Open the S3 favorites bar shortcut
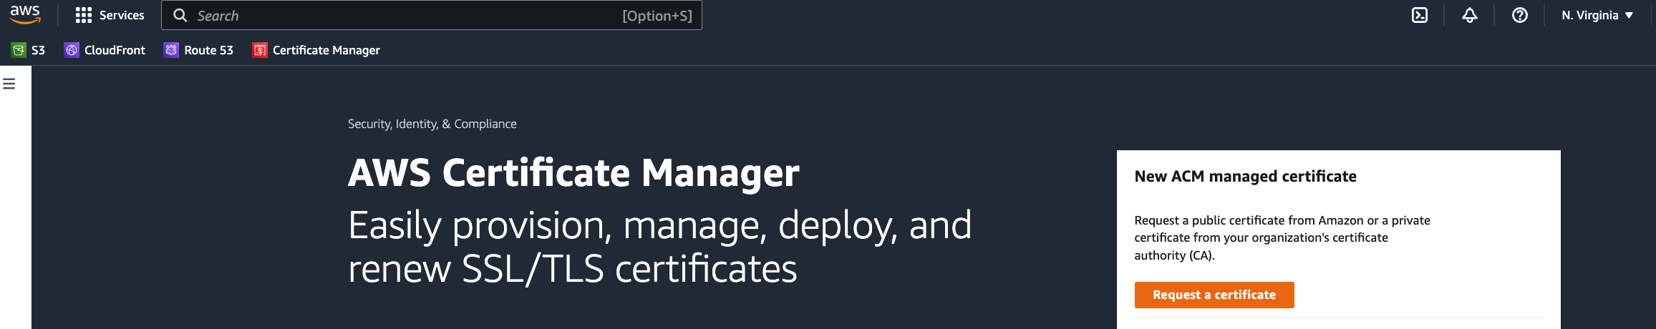1656x329 pixels. tap(39, 50)
